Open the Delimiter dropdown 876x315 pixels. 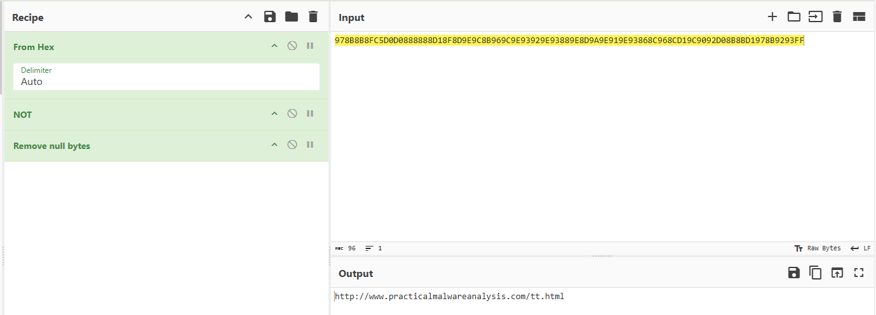click(166, 77)
